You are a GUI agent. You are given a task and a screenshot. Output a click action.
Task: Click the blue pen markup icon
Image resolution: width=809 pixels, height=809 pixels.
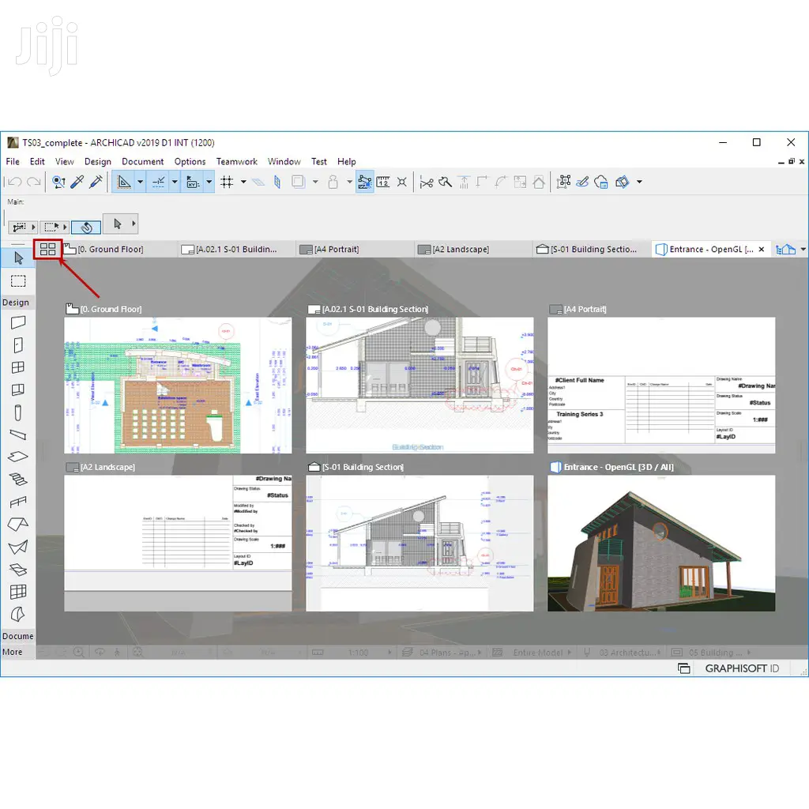[x=582, y=182]
